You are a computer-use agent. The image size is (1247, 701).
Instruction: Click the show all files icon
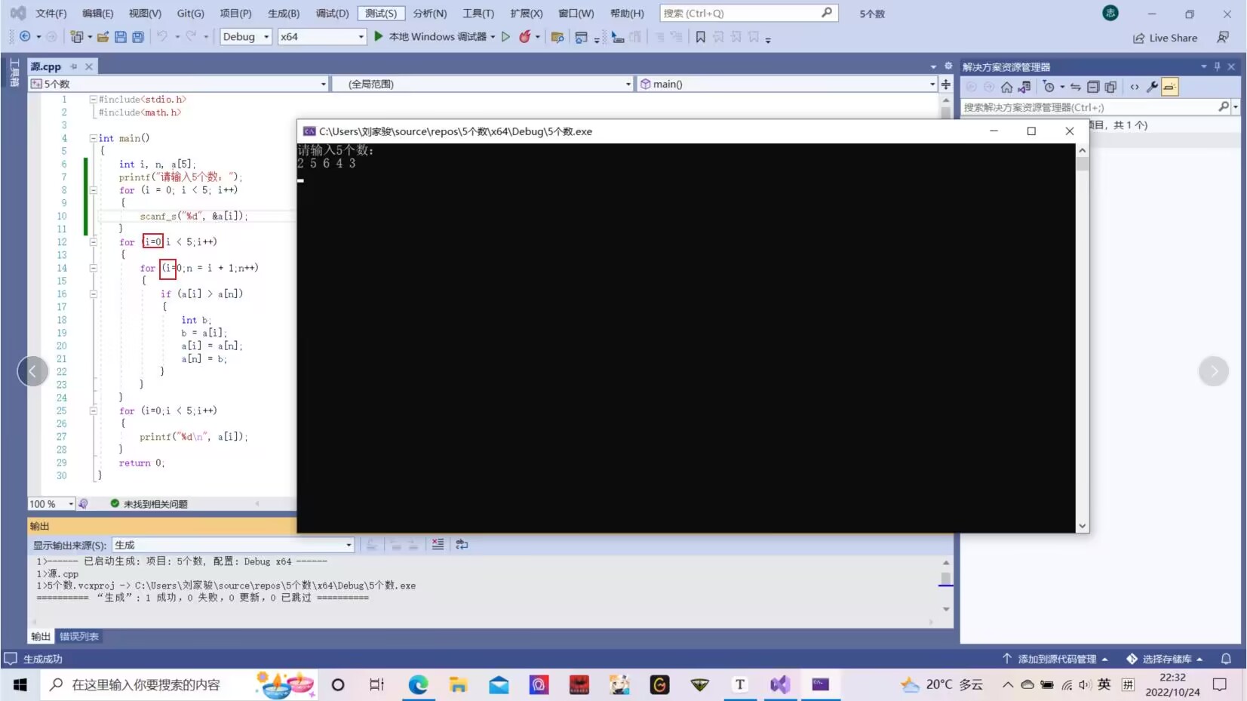click(x=1110, y=87)
